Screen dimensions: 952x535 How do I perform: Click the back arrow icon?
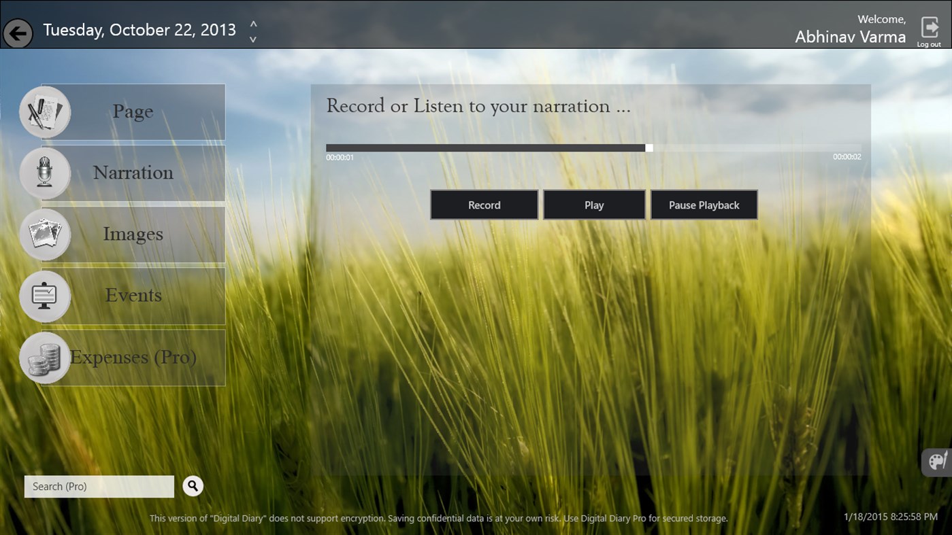(18, 33)
